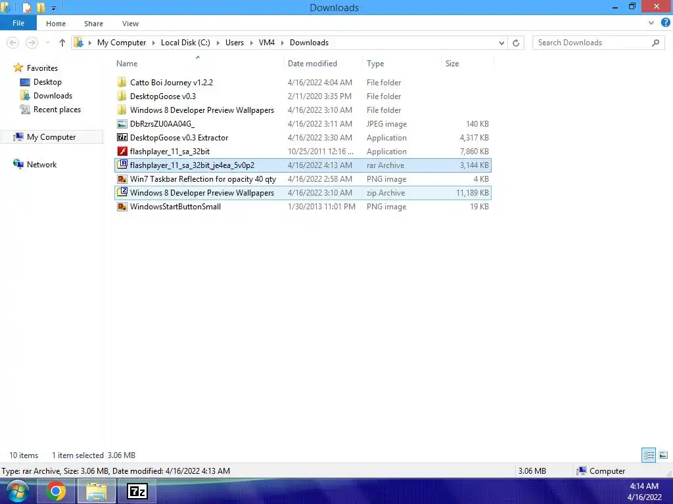Viewport: 673px width, 504px height.
Task: Click the "10/25/2011 12:16 ..." date cell
Action: 321,152
